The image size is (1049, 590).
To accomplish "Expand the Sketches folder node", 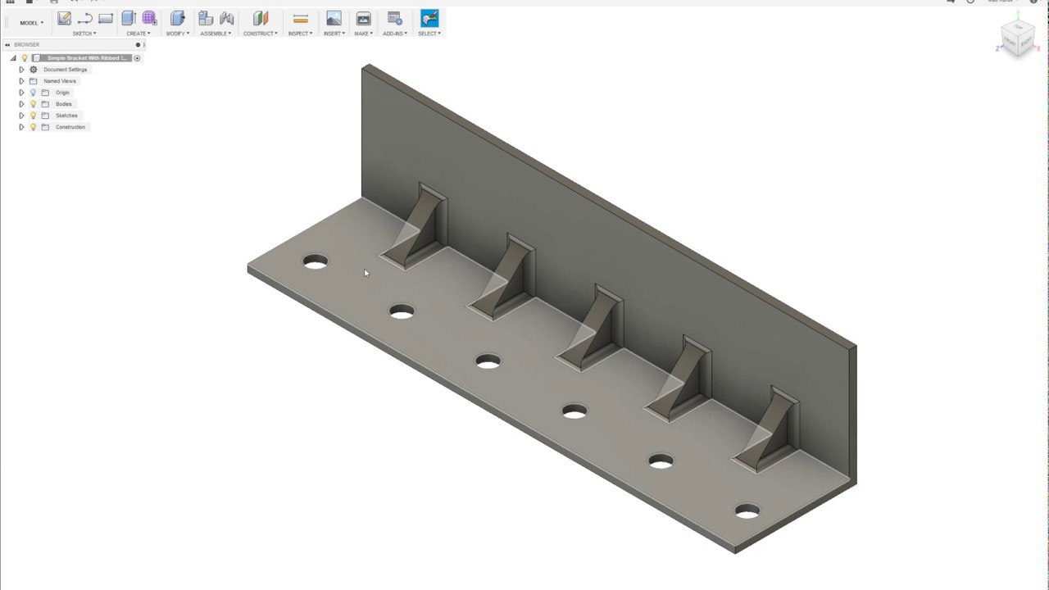I will point(21,116).
